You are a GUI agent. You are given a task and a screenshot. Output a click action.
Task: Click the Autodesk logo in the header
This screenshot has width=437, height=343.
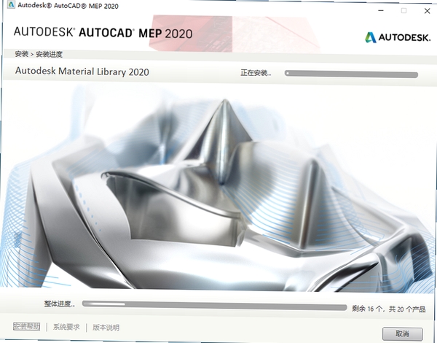(x=398, y=37)
